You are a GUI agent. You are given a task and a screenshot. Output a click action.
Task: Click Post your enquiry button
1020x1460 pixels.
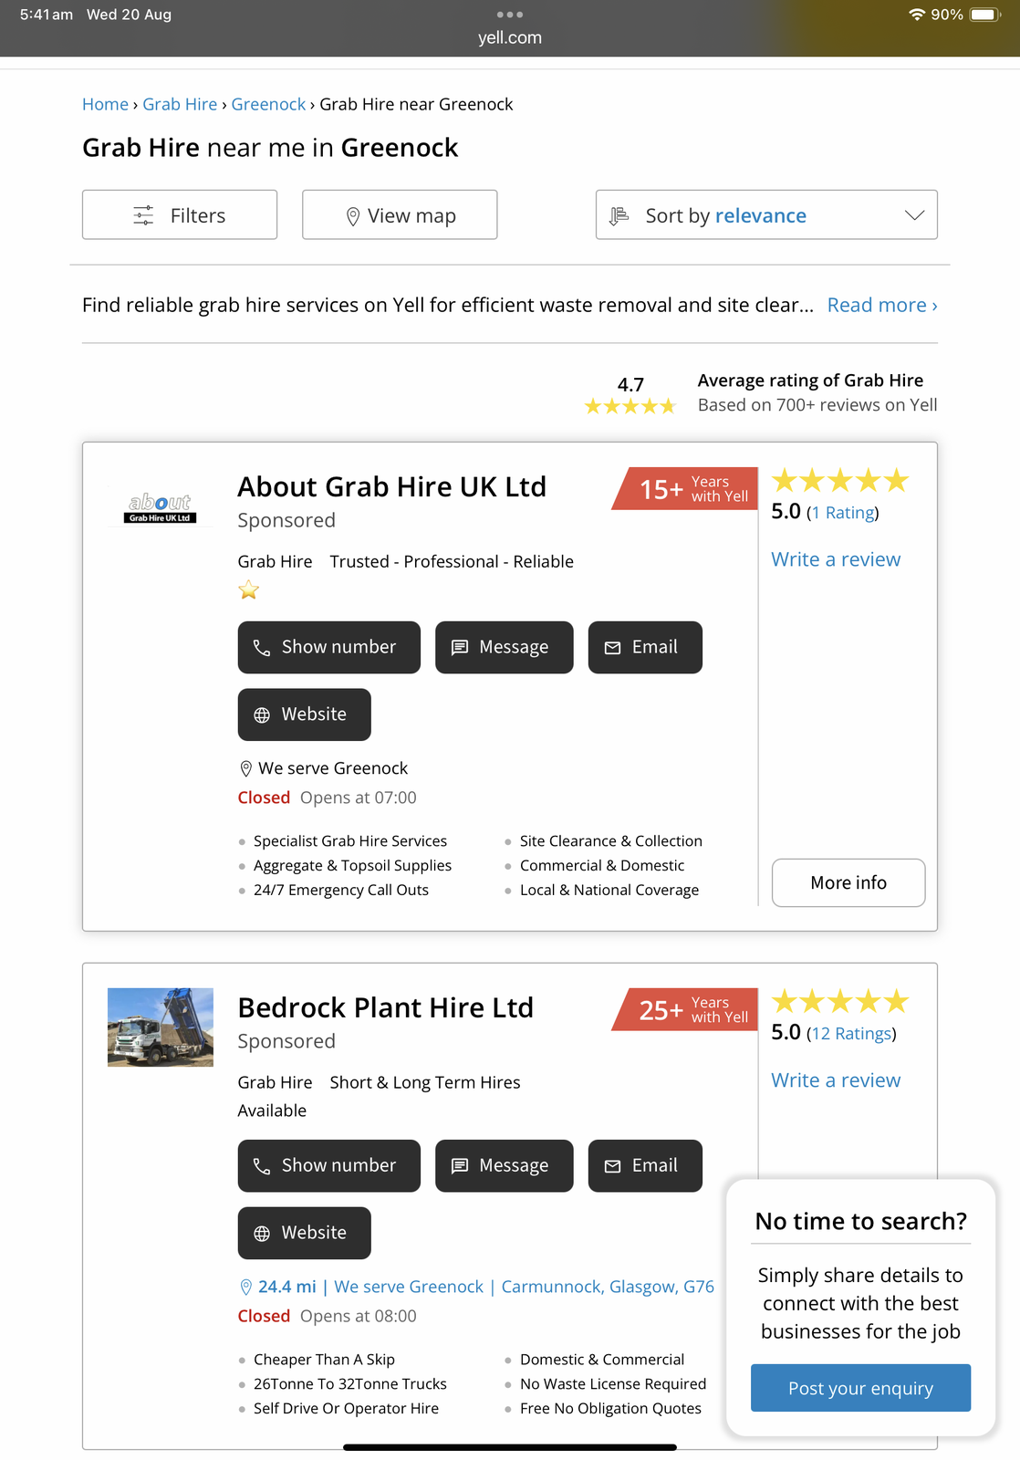[860, 1388]
